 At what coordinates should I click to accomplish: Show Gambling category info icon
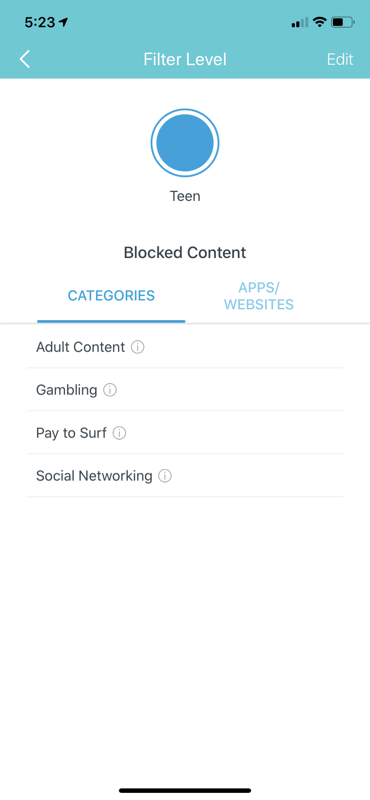tap(110, 390)
